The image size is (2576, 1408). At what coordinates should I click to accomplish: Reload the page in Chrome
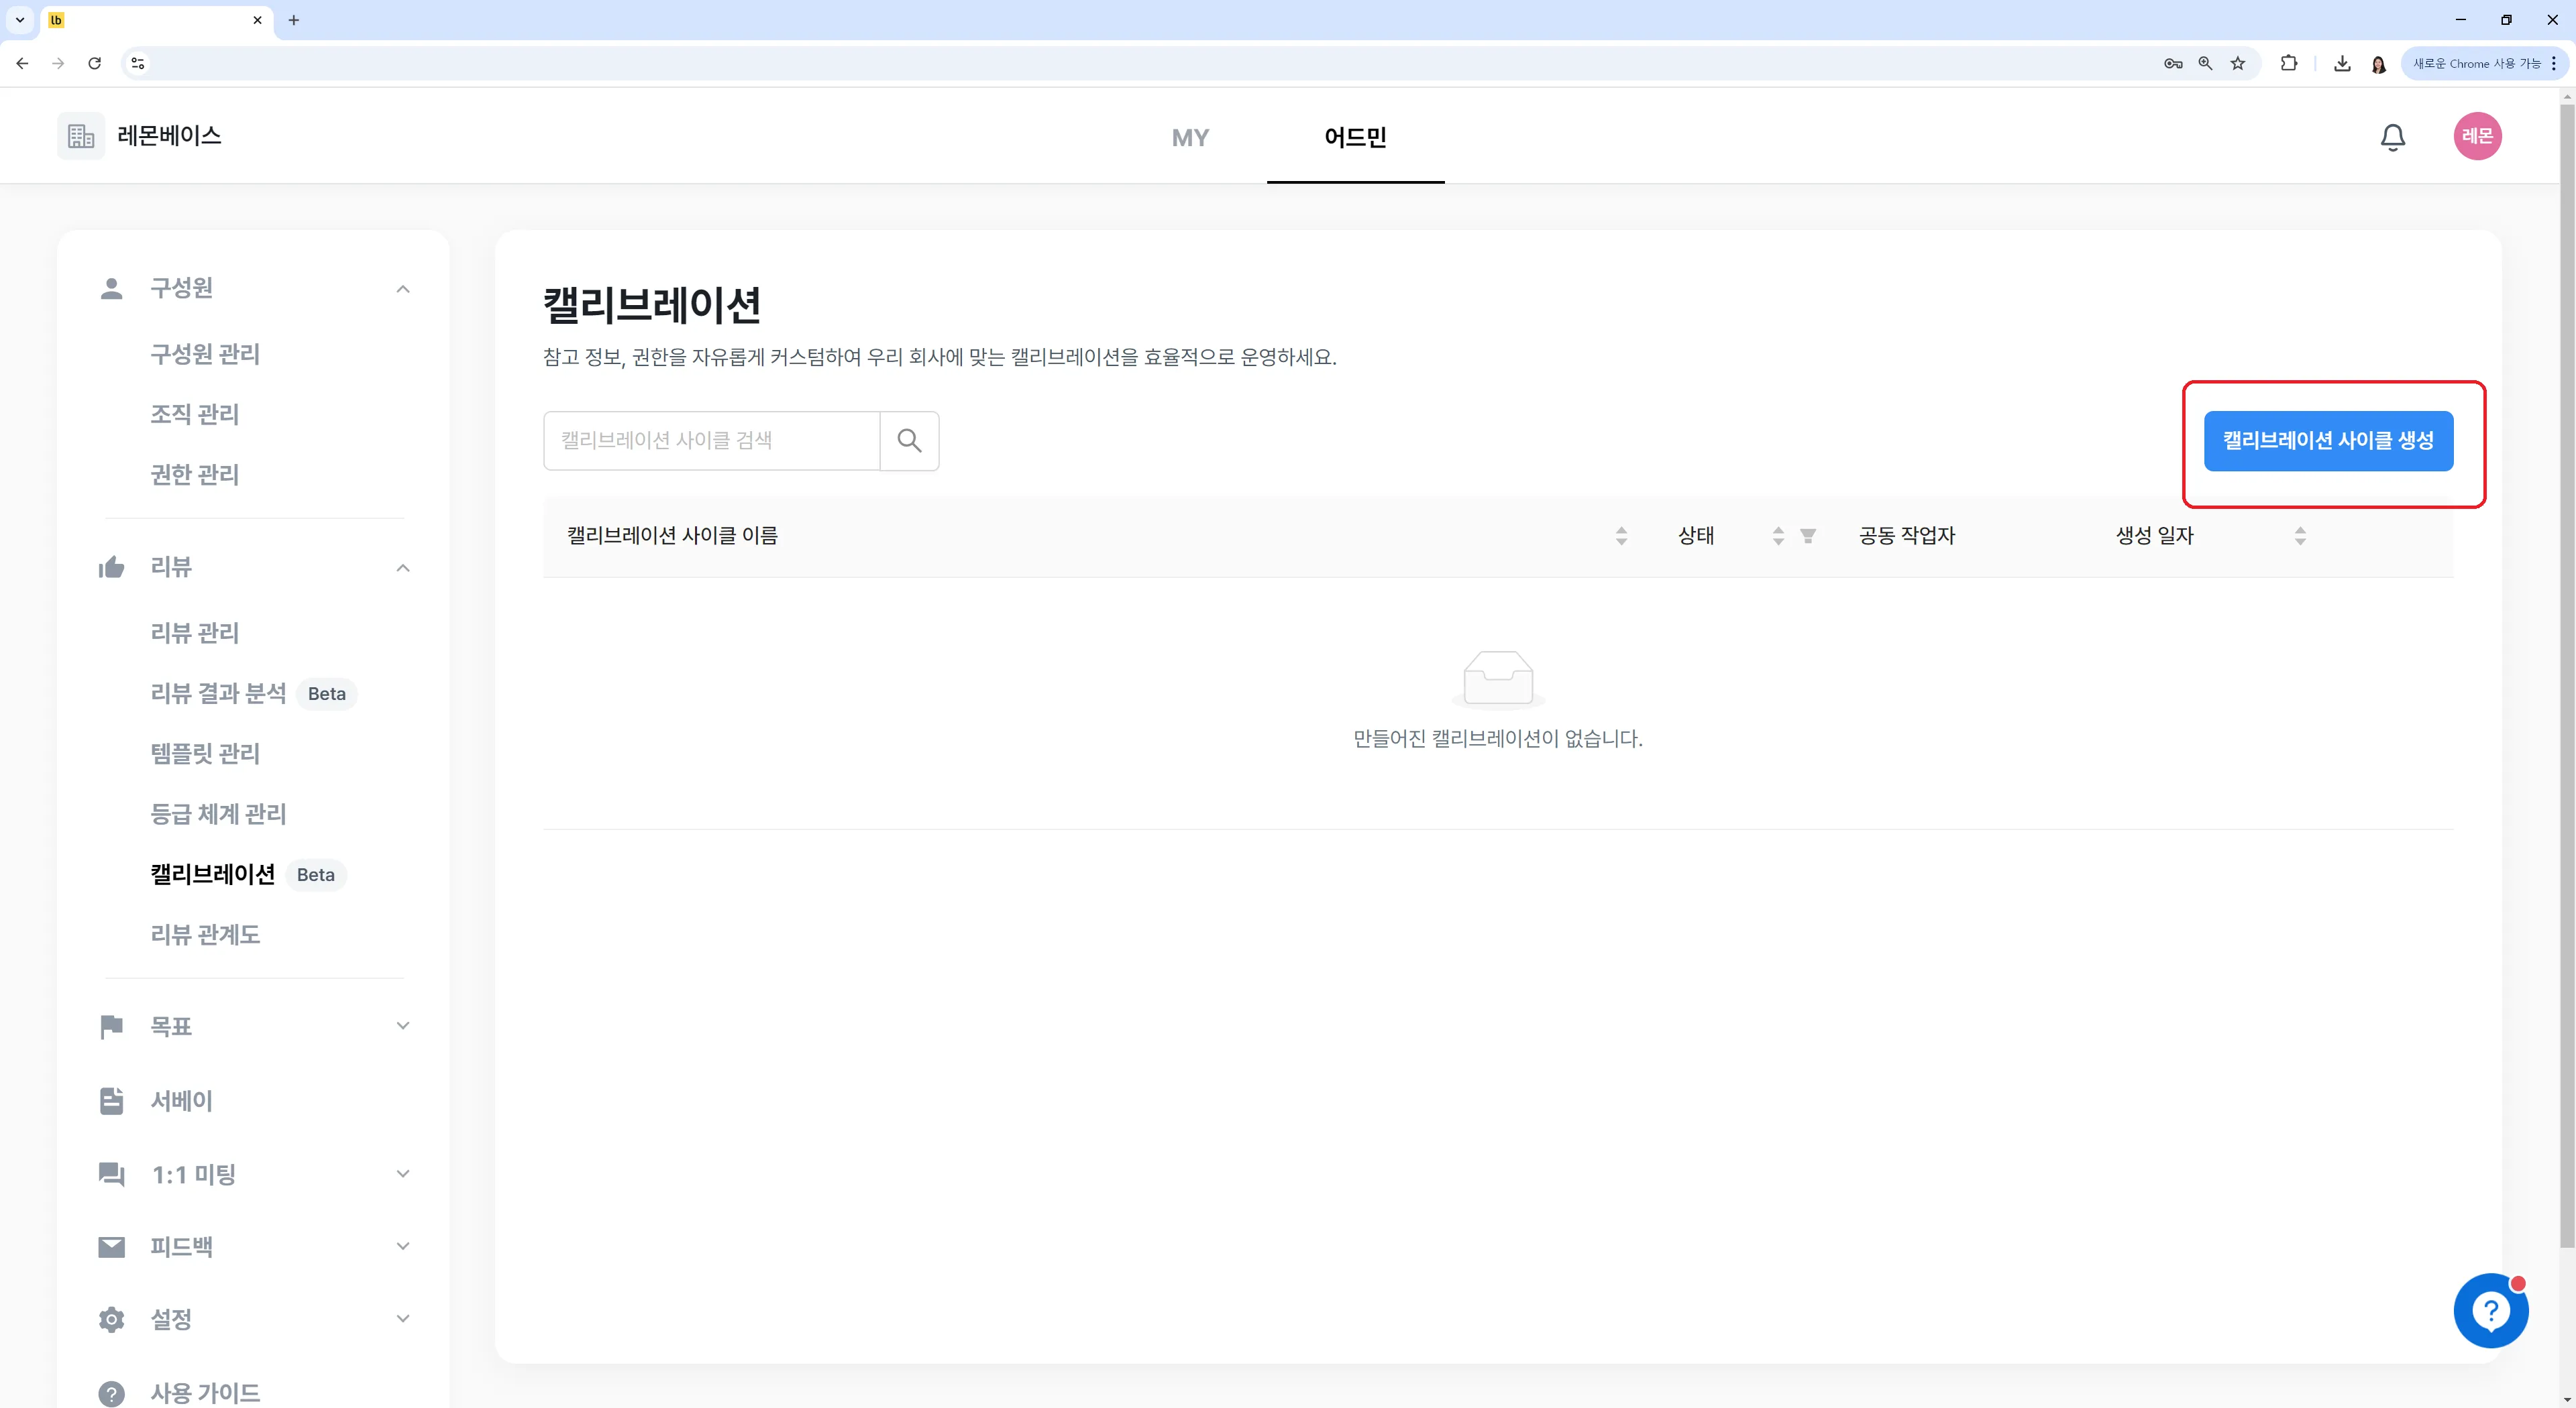pos(94,63)
